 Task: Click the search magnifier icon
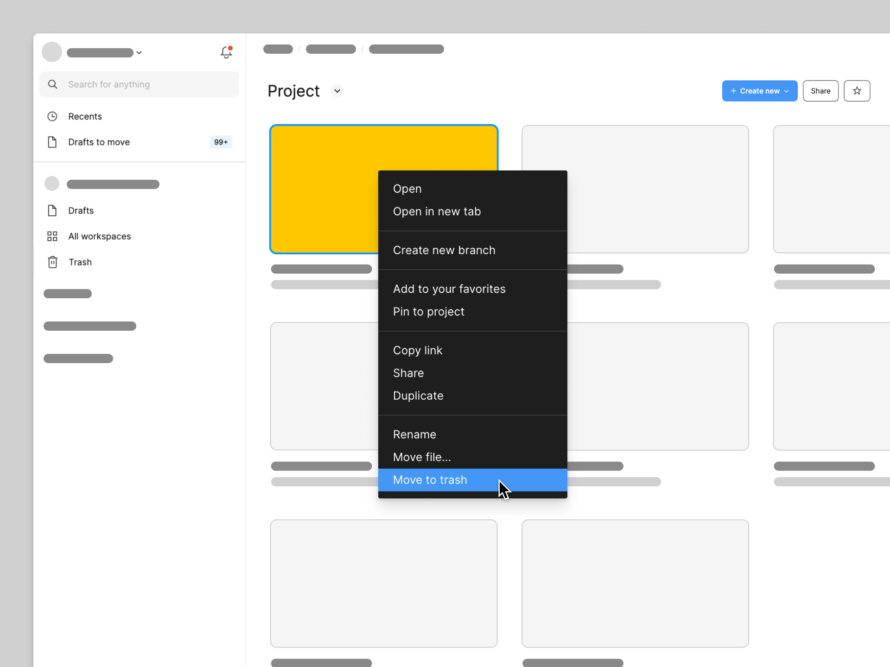coord(53,84)
